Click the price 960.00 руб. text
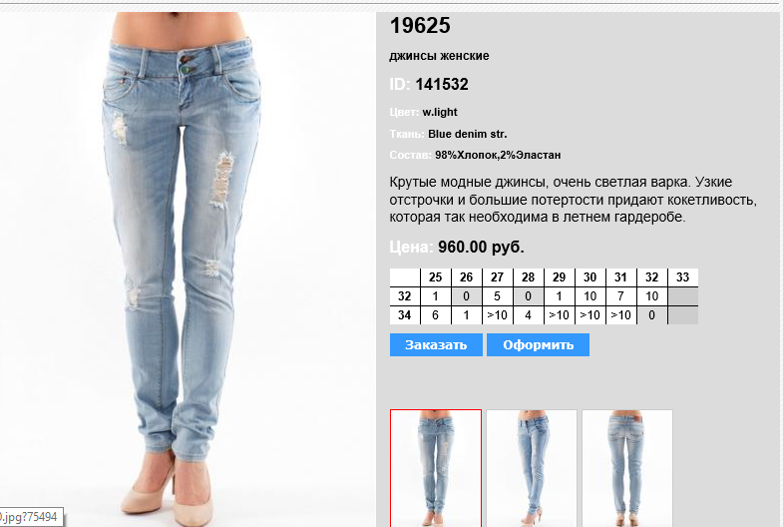783x527 pixels. tap(481, 247)
